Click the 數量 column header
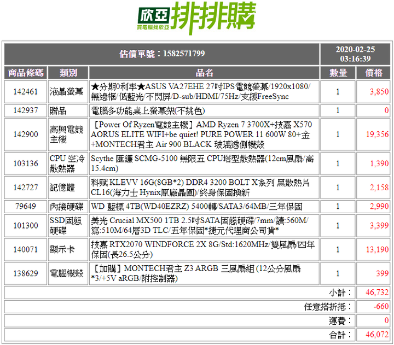This screenshot has width=394, height=345. 338,73
